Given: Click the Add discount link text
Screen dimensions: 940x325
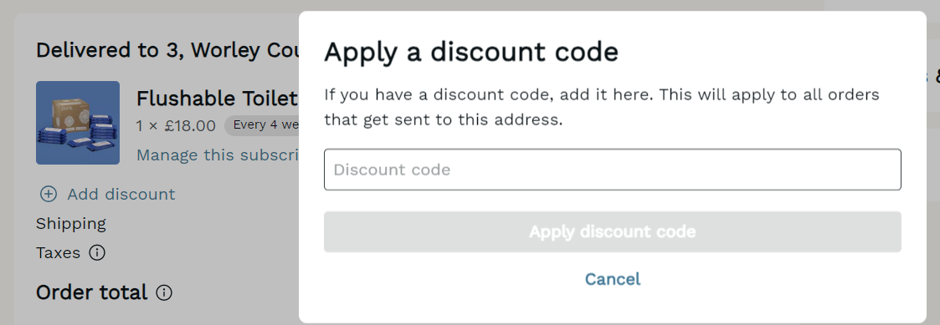Looking at the screenshot, I should 121,194.
